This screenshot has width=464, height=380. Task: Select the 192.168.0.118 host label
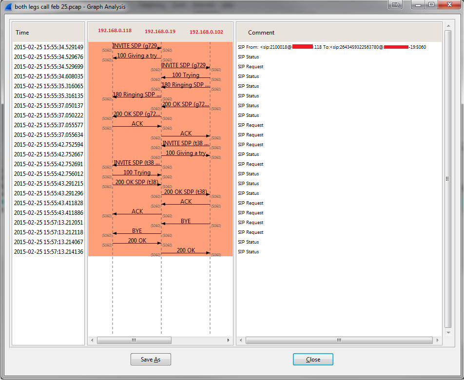pyautogui.click(x=115, y=31)
